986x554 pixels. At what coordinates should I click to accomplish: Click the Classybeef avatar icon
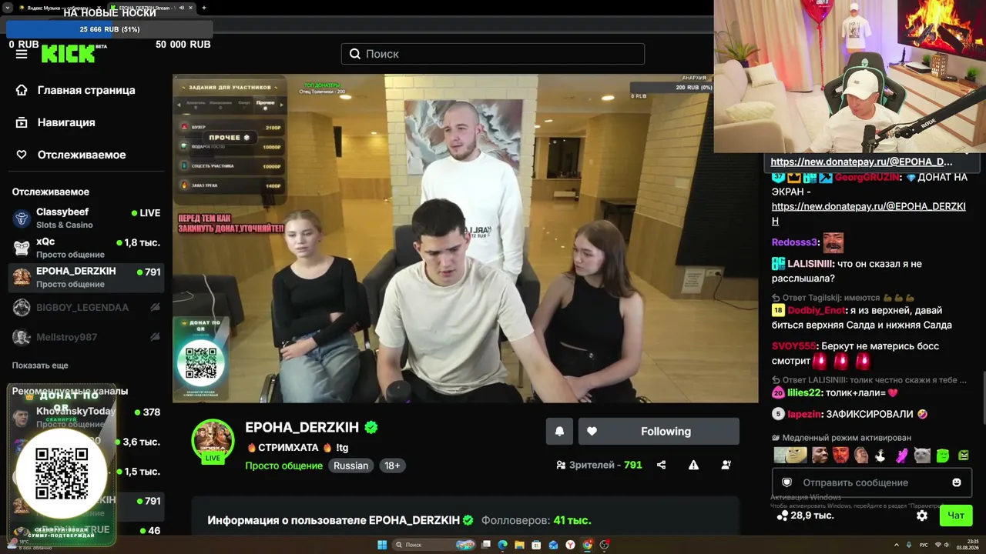[x=22, y=218]
